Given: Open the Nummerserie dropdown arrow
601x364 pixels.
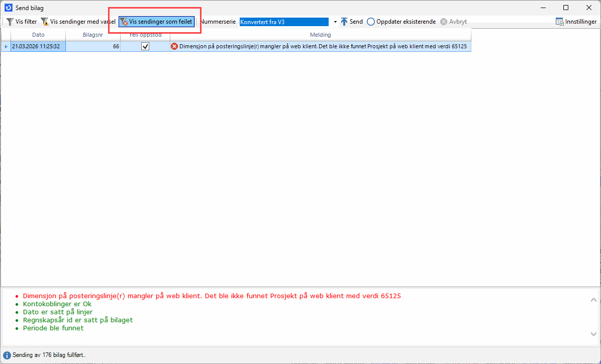Looking at the screenshot, I should click(335, 22).
